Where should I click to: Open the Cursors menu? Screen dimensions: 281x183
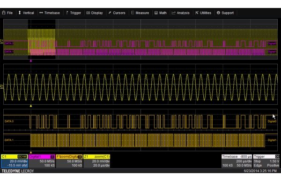click(x=117, y=13)
